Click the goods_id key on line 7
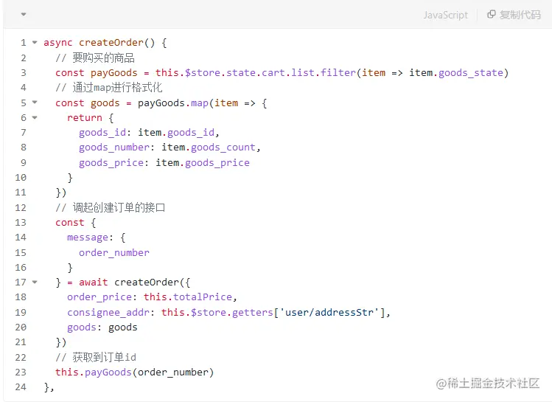 coord(102,133)
